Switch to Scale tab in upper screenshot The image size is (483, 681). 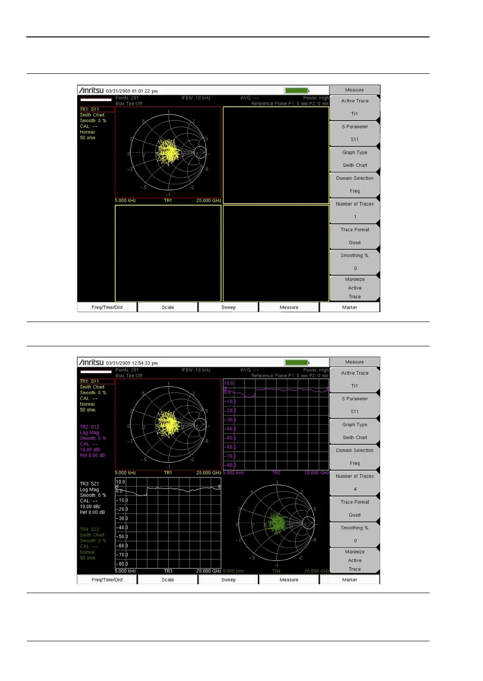(168, 307)
